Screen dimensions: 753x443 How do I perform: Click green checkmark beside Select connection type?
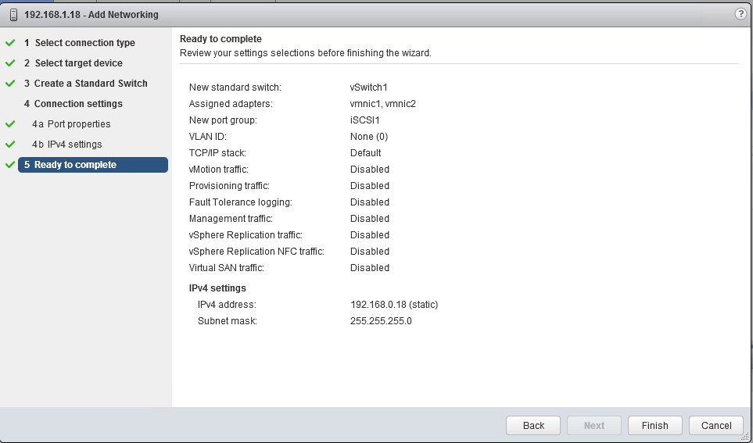click(x=10, y=43)
